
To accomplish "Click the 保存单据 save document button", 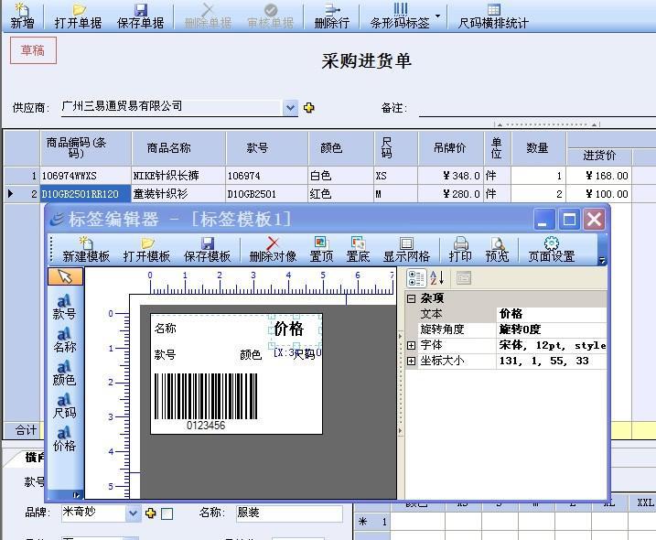I will pos(141,16).
